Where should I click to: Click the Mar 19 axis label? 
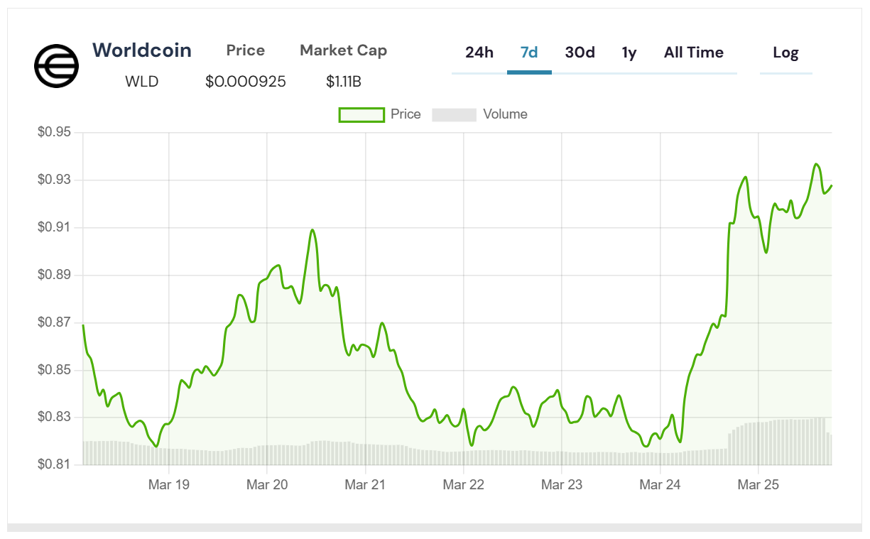[169, 485]
